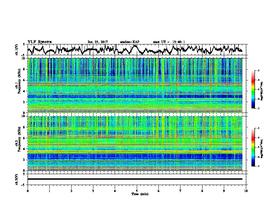Click the "VLF Spectra" plot title
Viewport: 277px width, 214px height.
click(40, 42)
